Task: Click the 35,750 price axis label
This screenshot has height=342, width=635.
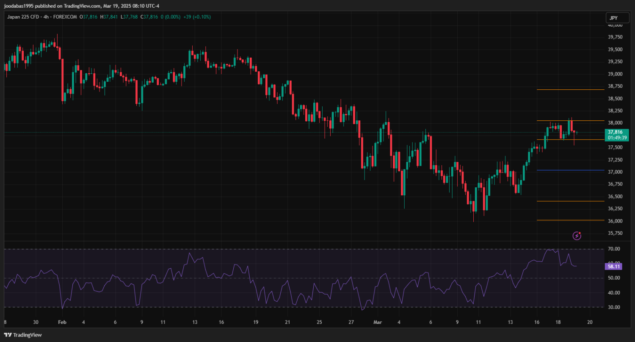Action: tap(615, 233)
